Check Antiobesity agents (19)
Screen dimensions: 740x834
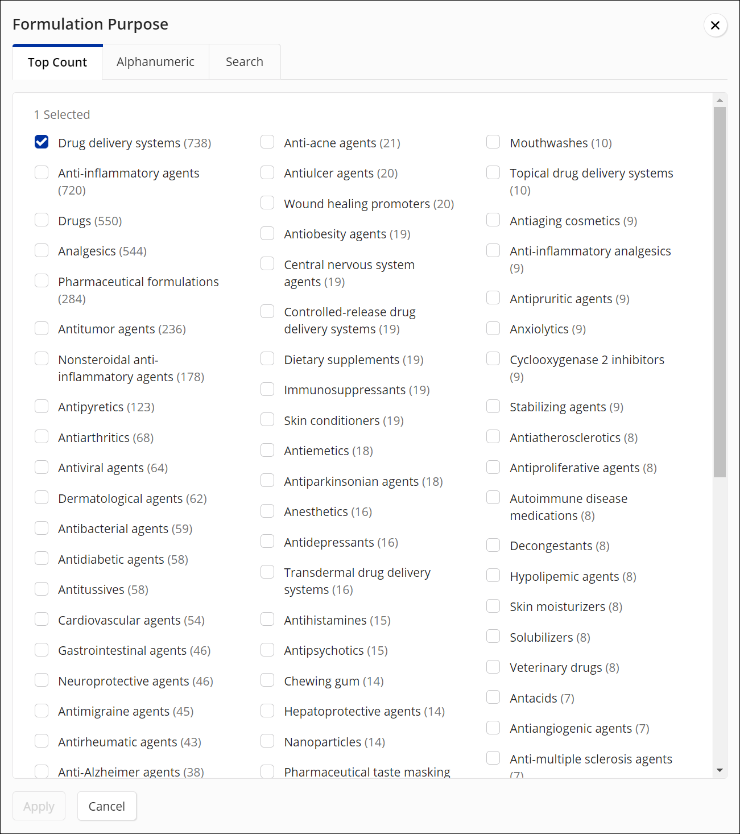click(267, 233)
